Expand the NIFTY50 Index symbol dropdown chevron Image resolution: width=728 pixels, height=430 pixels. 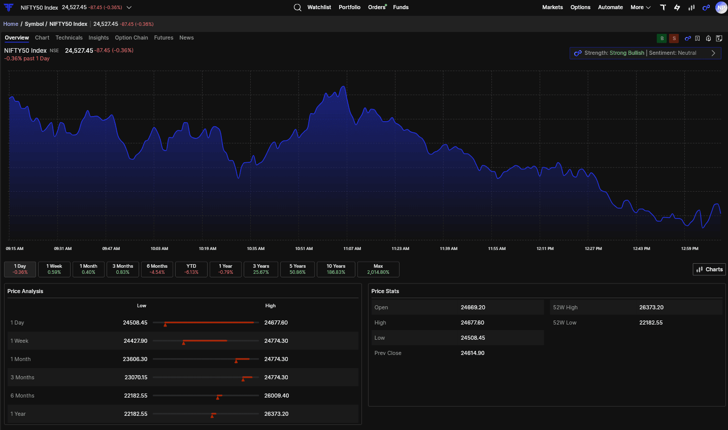(129, 8)
